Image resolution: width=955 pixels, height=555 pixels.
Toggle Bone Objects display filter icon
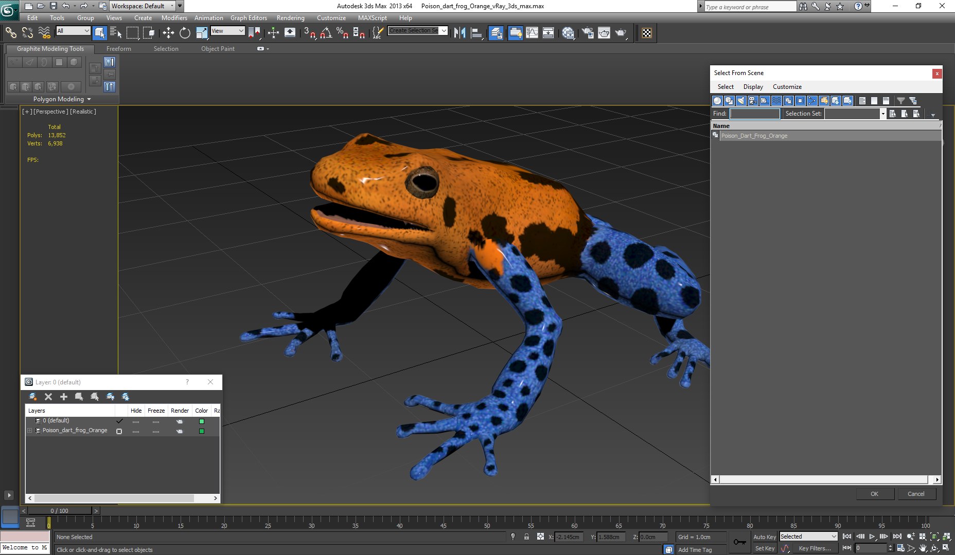[812, 101]
